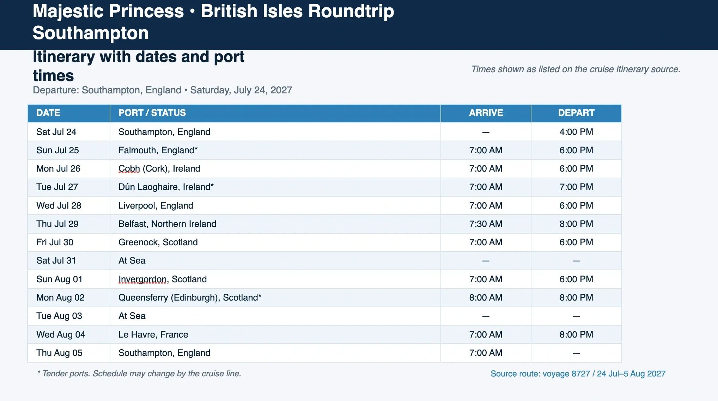718x401 pixels.
Task: Select the DATE column header
Action: [48, 113]
